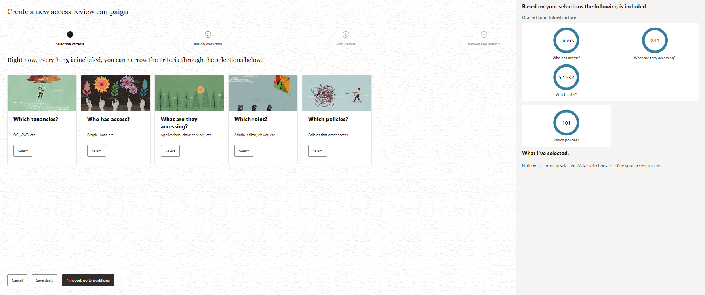The height and width of the screenshot is (295, 705).
Task: Click the 'People, bots, etc...' description text
Action: coord(101,135)
